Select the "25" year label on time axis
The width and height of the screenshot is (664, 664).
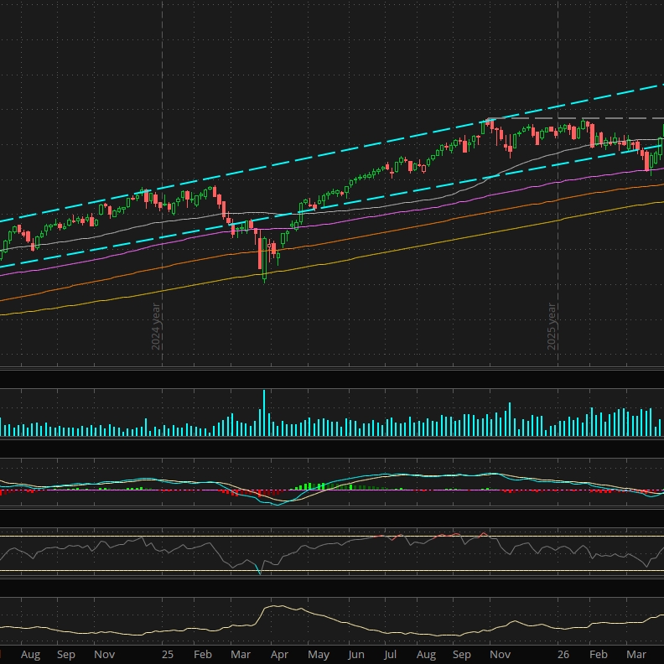click(x=168, y=654)
